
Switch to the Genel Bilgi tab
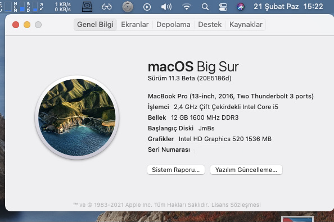(x=95, y=25)
